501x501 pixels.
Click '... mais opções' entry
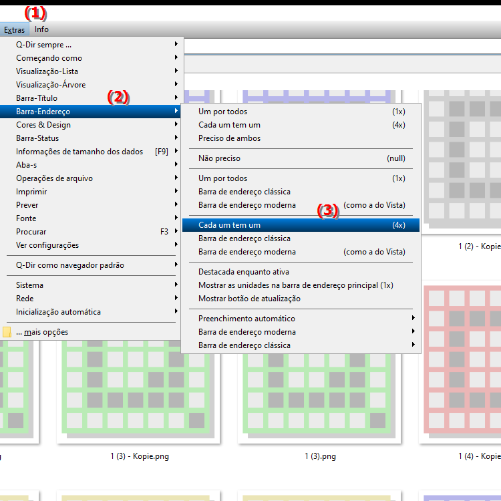(x=92, y=332)
